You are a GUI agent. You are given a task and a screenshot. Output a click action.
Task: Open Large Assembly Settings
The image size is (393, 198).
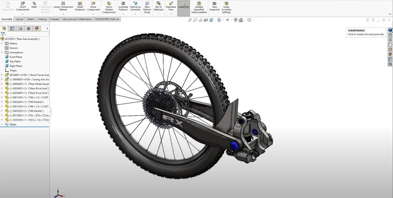(x=226, y=7)
